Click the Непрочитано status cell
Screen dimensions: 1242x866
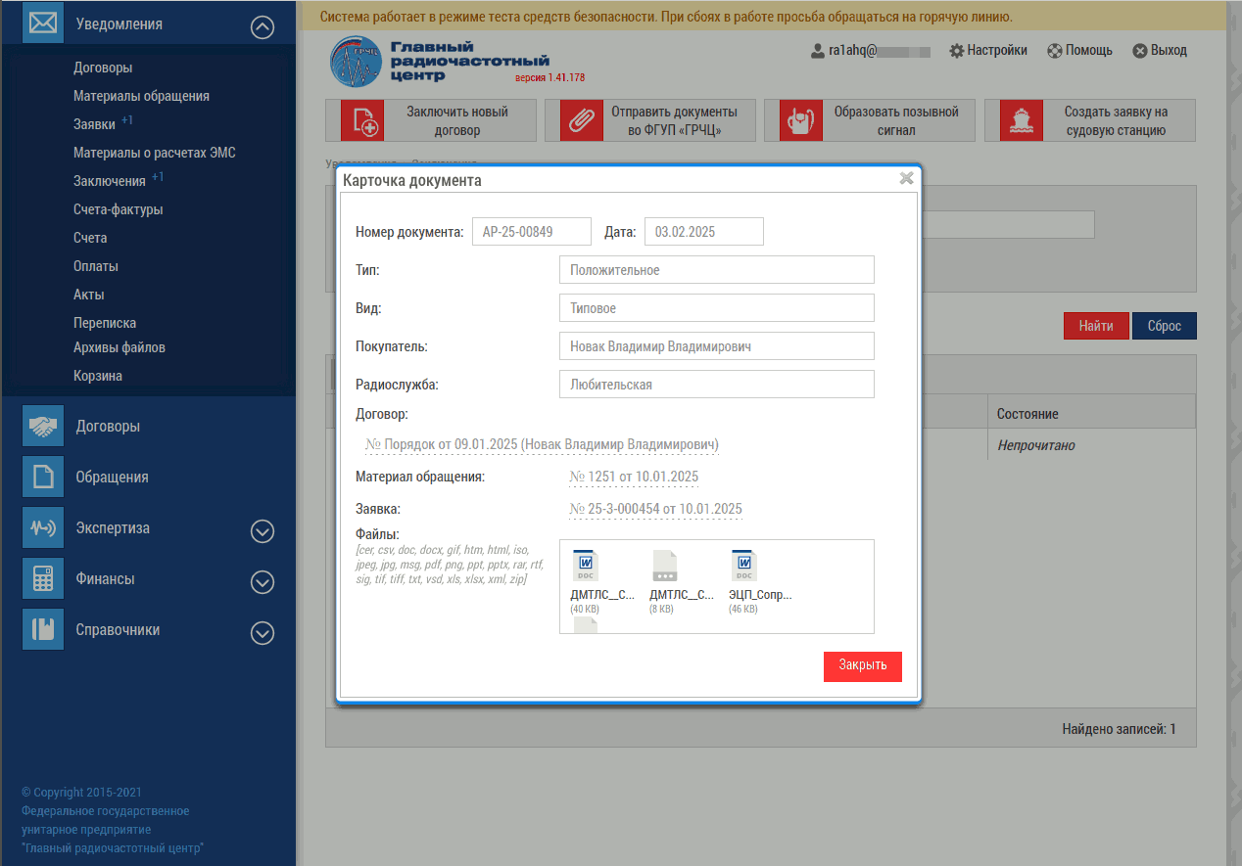1036,445
